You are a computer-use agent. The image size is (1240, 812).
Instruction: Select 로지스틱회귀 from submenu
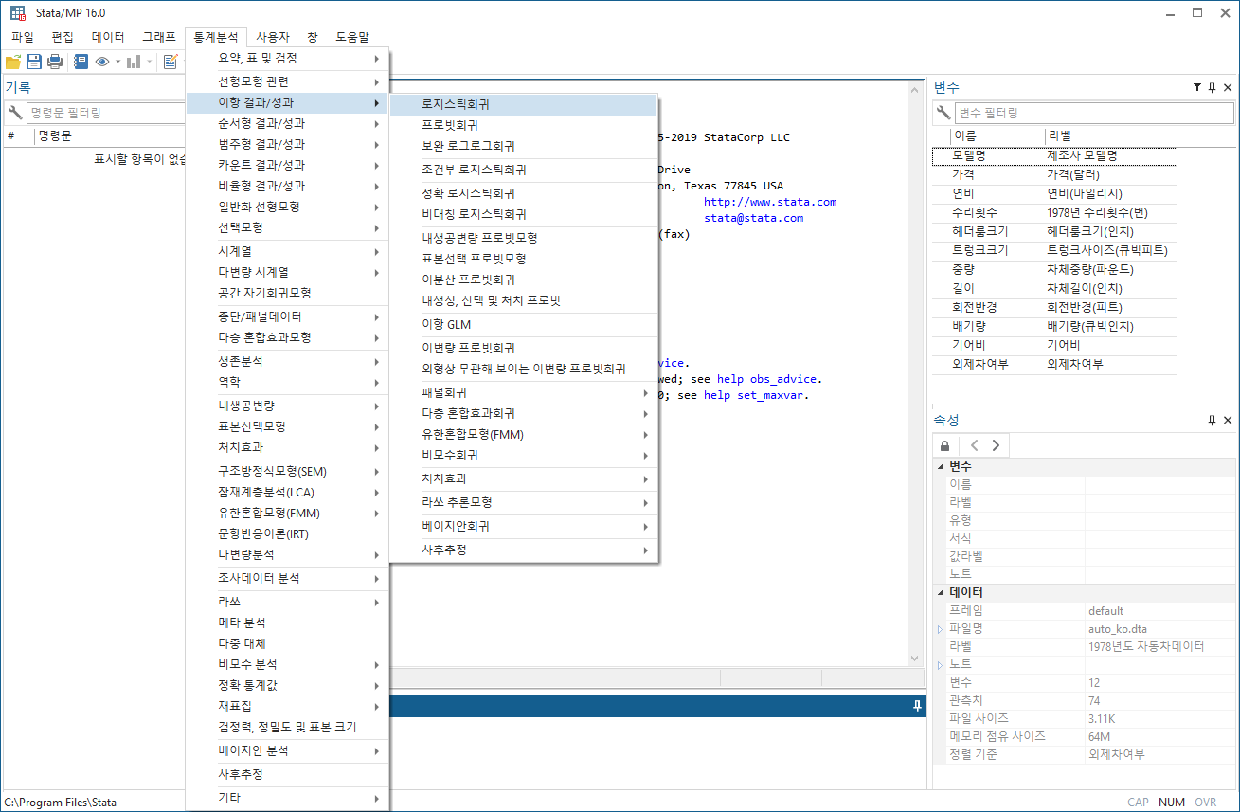pyautogui.click(x=524, y=104)
